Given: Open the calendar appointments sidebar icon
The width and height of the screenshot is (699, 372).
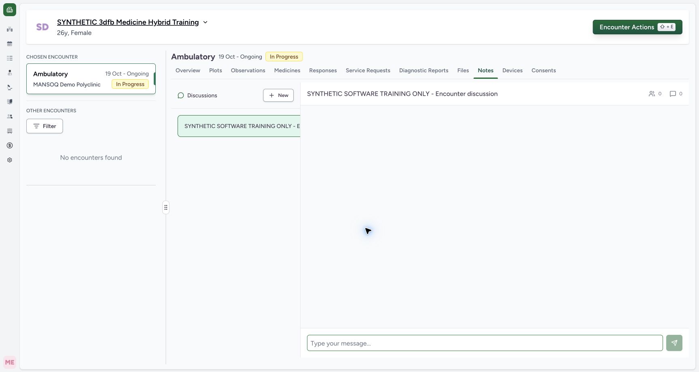Looking at the screenshot, I should point(10,44).
